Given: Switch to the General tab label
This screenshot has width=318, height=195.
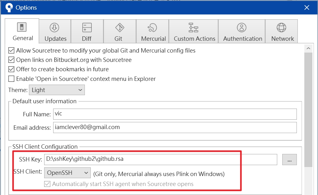Looking at the screenshot, I should tap(23, 38).
